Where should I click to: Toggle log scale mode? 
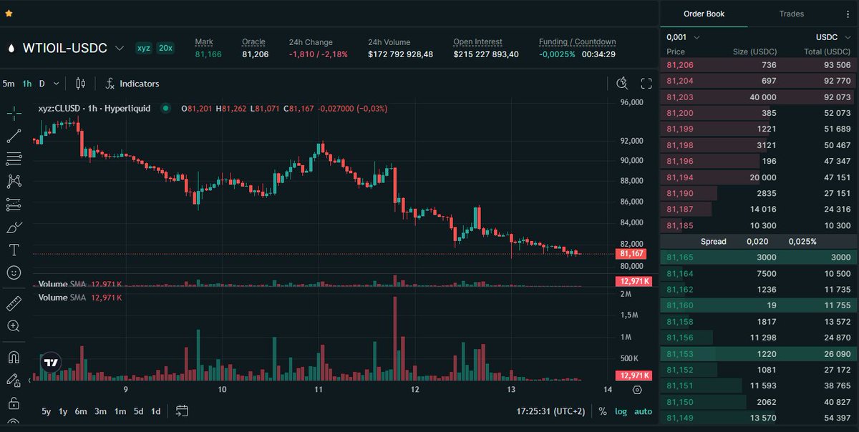click(x=620, y=412)
